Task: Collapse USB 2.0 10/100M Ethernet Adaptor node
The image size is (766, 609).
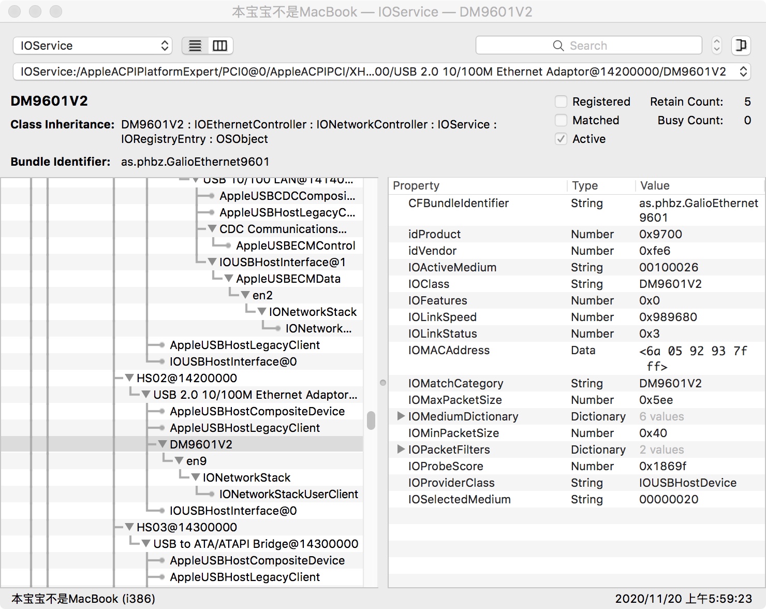Action: click(146, 395)
